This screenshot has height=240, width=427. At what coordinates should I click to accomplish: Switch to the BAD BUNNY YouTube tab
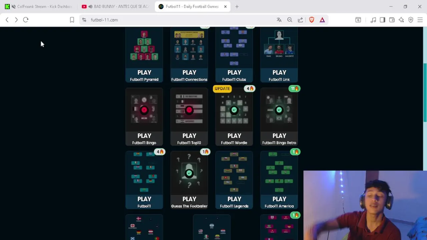coord(116,7)
